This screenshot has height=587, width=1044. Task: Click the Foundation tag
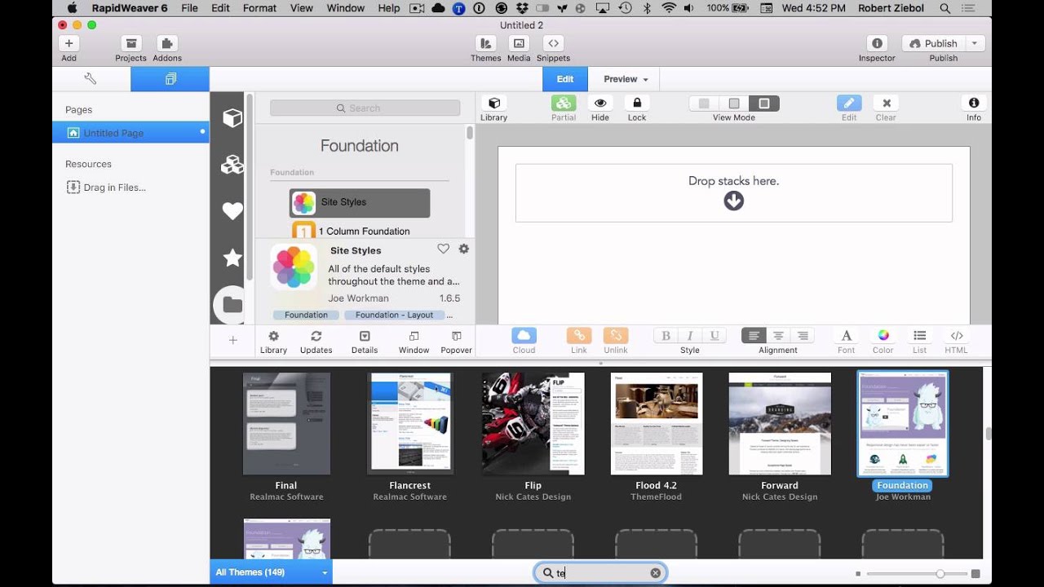[x=306, y=315]
